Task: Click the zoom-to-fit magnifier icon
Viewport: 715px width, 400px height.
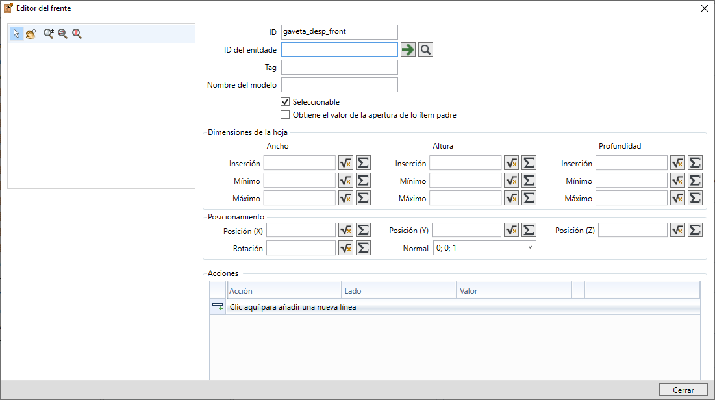Action: tap(77, 33)
